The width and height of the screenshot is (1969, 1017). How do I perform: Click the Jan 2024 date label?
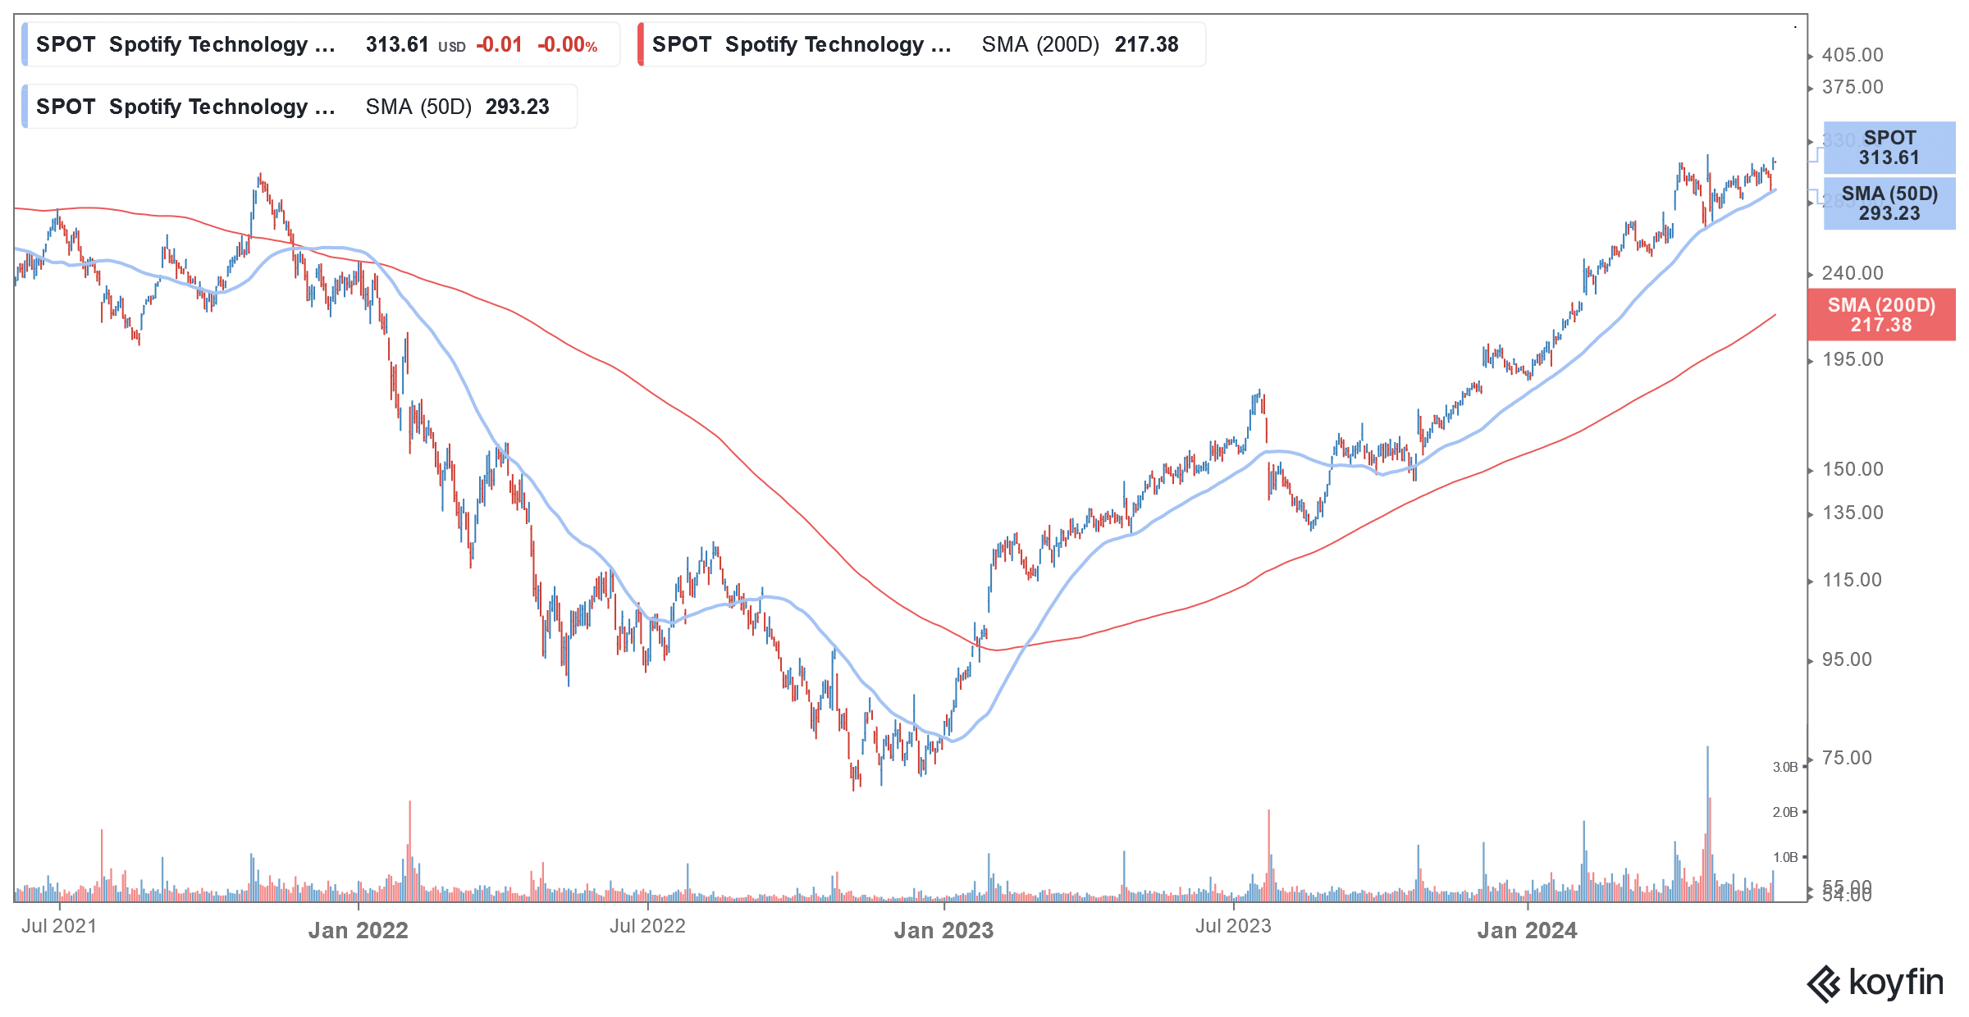tap(1527, 930)
